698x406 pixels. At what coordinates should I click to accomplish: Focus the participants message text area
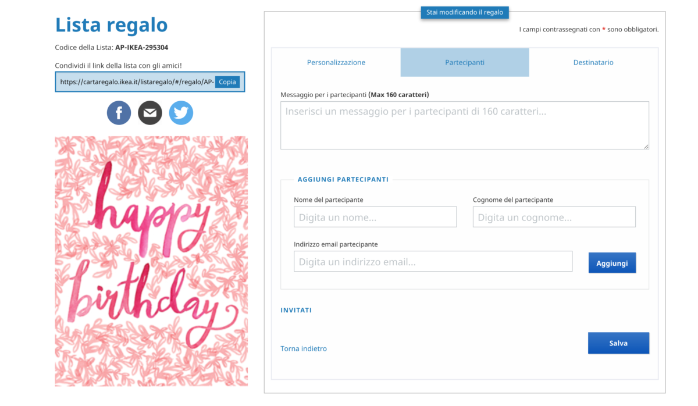click(x=464, y=125)
